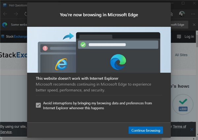This screenshot has height=140, width=198.
Task: Open the StackExchange chat icon
Action: (179, 37)
